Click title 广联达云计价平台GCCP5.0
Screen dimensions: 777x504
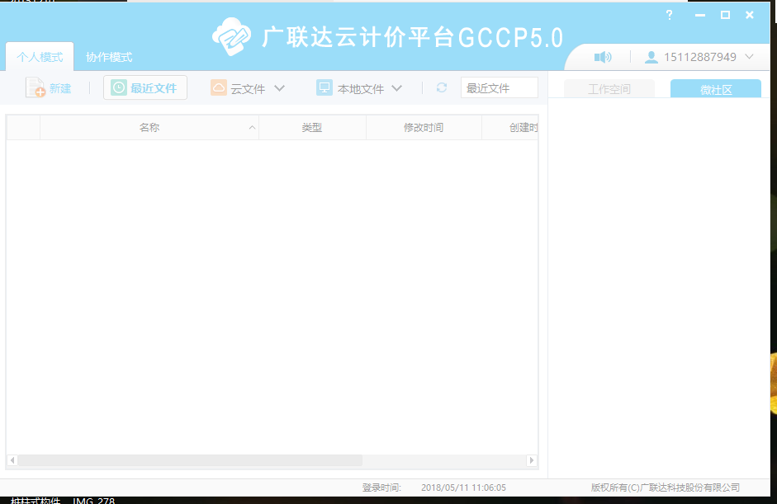click(412, 38)
